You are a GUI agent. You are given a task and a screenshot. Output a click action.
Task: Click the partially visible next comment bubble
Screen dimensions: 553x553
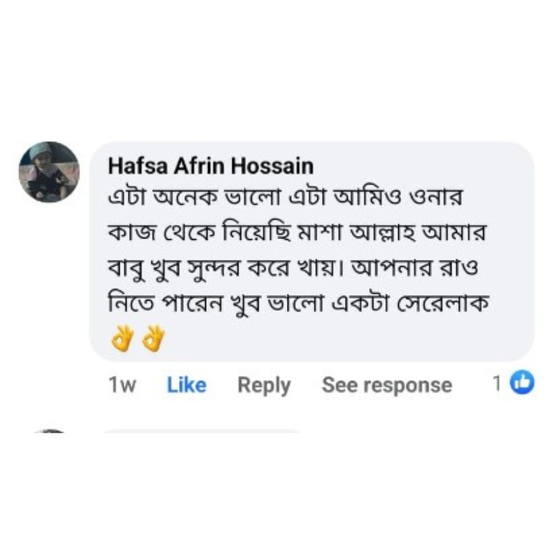[x=200, y=433]
